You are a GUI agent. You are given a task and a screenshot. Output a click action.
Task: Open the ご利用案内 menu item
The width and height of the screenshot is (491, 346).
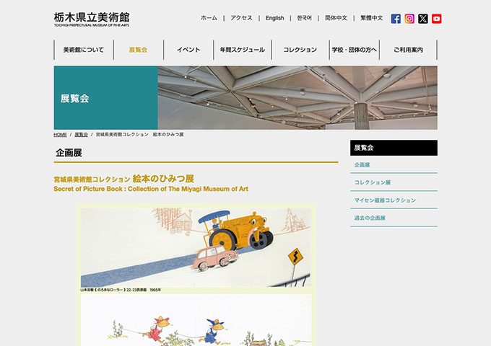pyautogui.click(x=408, y=50)
